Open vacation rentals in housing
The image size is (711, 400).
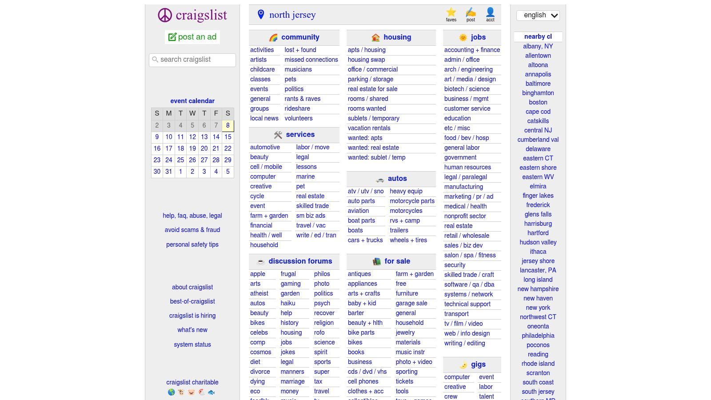coord(369,128)
